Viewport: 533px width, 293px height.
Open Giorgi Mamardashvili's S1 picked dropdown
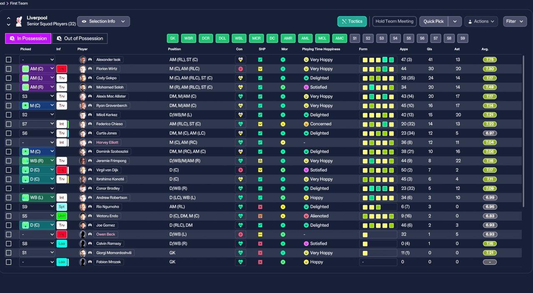tap(37, 253)
